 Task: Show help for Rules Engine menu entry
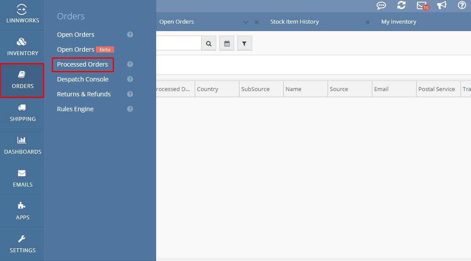pyautogui.click(x=130, y=109)
